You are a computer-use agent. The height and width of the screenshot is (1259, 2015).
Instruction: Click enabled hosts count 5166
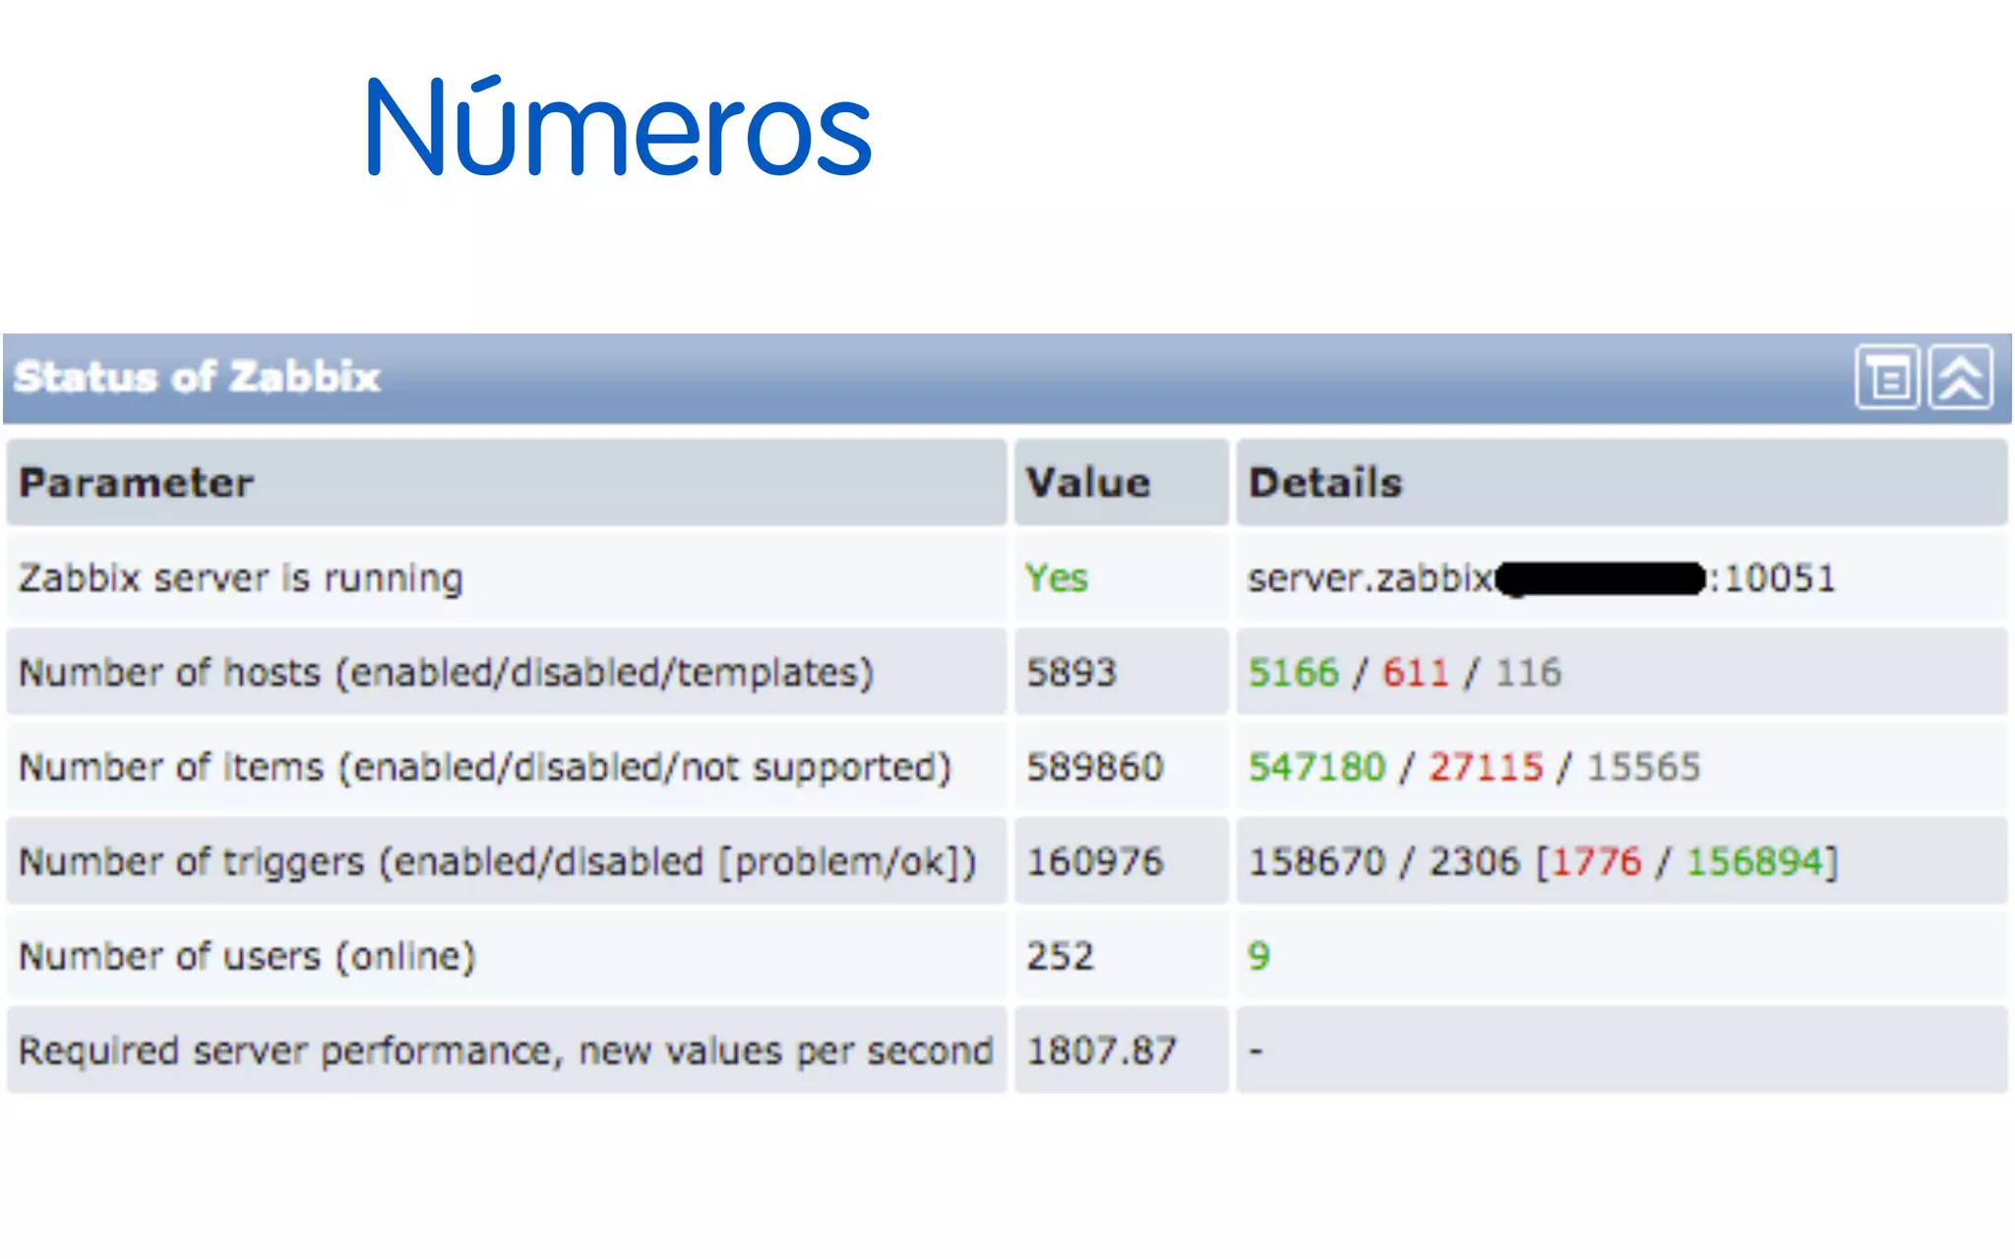1293,673
